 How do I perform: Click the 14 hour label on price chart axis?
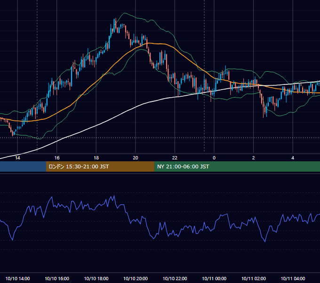[x=17, y=158]
